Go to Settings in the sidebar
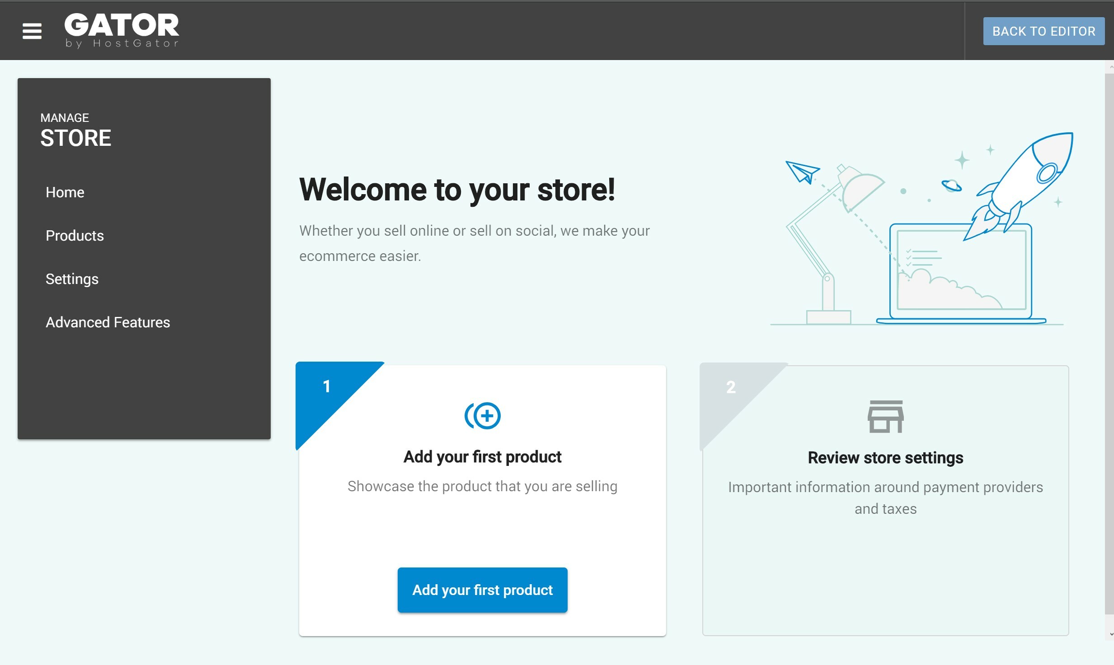1114x665 pixels. (72, 279)
